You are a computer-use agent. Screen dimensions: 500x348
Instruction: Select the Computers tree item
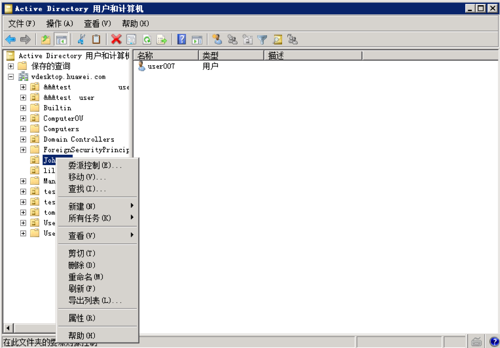[61, 129]
